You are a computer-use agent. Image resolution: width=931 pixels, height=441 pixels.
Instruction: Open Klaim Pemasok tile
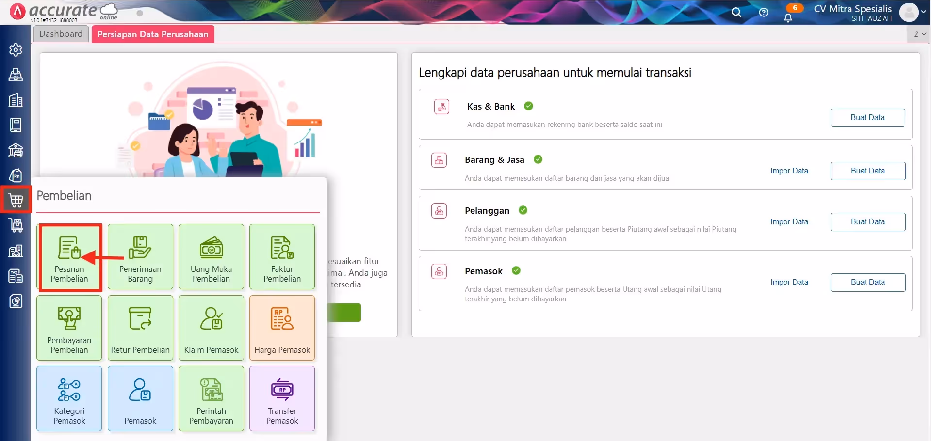point(211,328)
